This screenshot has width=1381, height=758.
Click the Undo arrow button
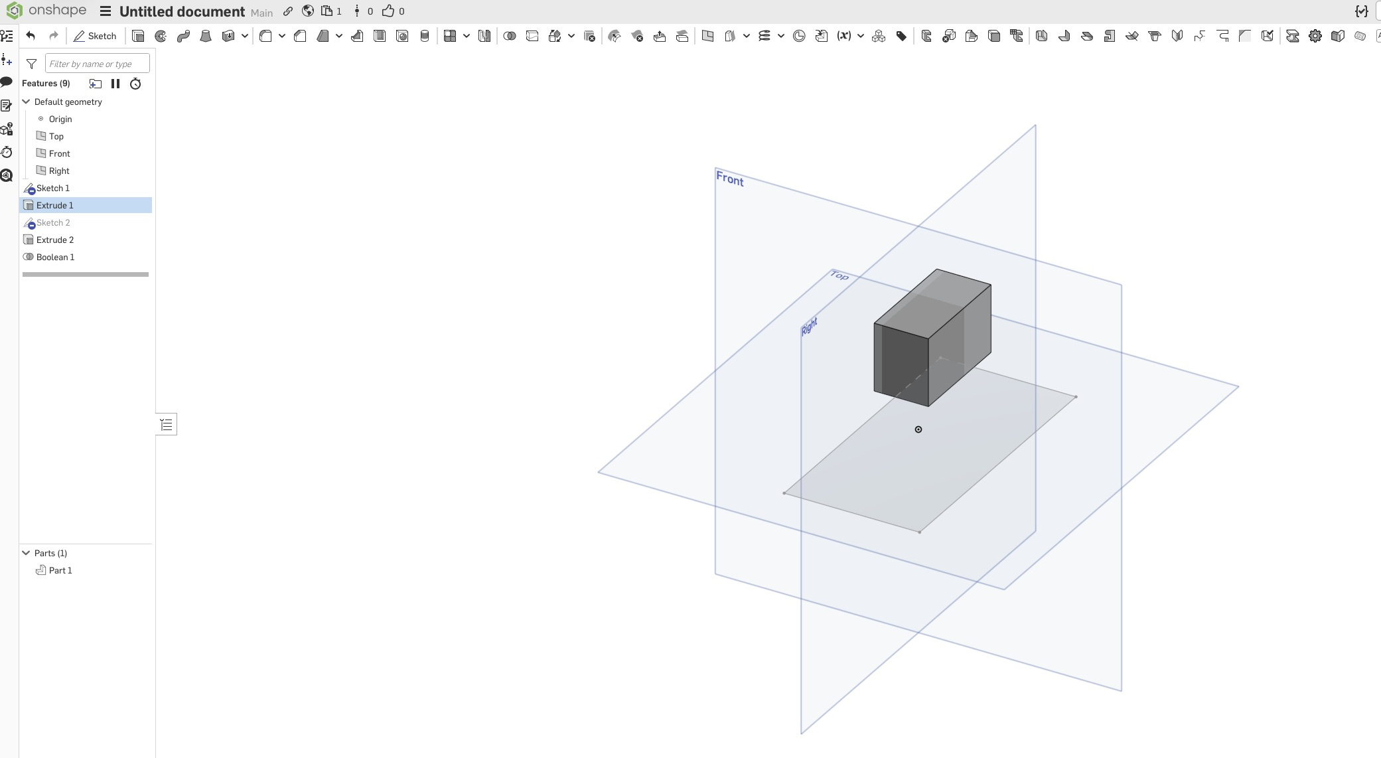[x=31, y=36]
